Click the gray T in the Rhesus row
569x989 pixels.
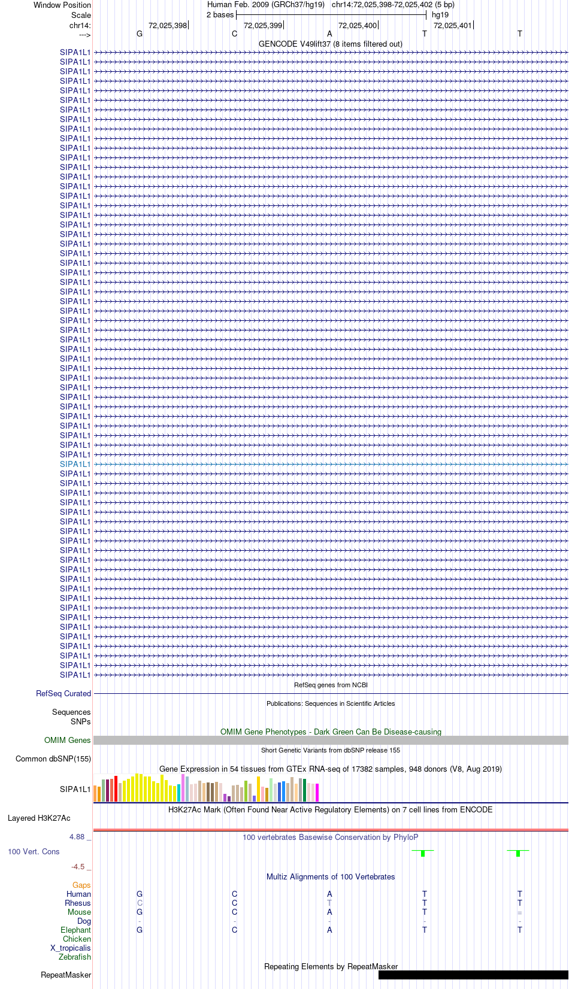coord(329,903)
